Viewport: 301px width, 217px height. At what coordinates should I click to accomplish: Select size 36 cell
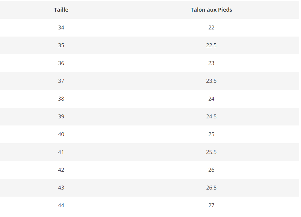61,63
